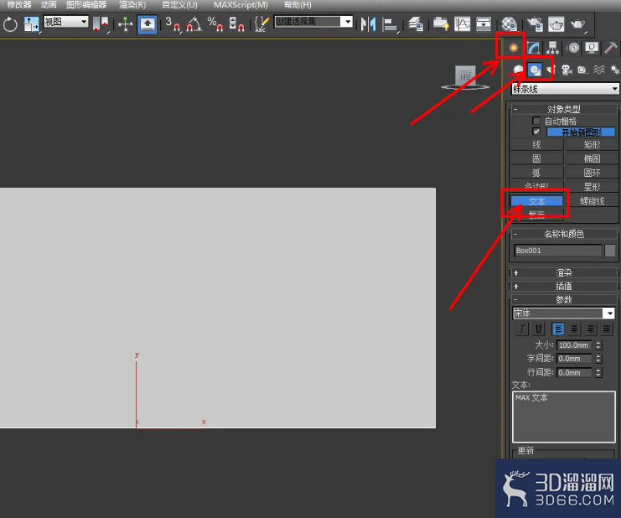
Task: Open the Curve Editor icon
Action: 462,24
